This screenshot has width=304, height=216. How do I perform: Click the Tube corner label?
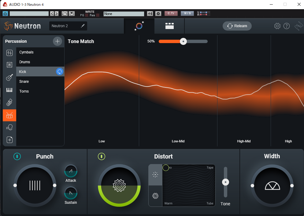point(210,203)
